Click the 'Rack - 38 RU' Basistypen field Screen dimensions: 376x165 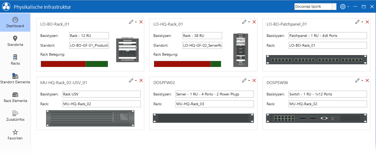[202, 36]
